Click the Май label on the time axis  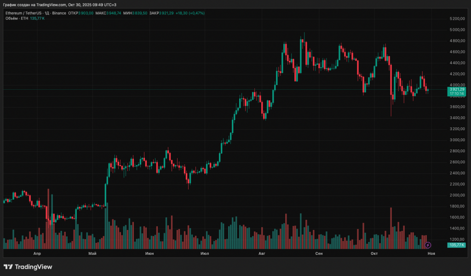tap(93, 253)
